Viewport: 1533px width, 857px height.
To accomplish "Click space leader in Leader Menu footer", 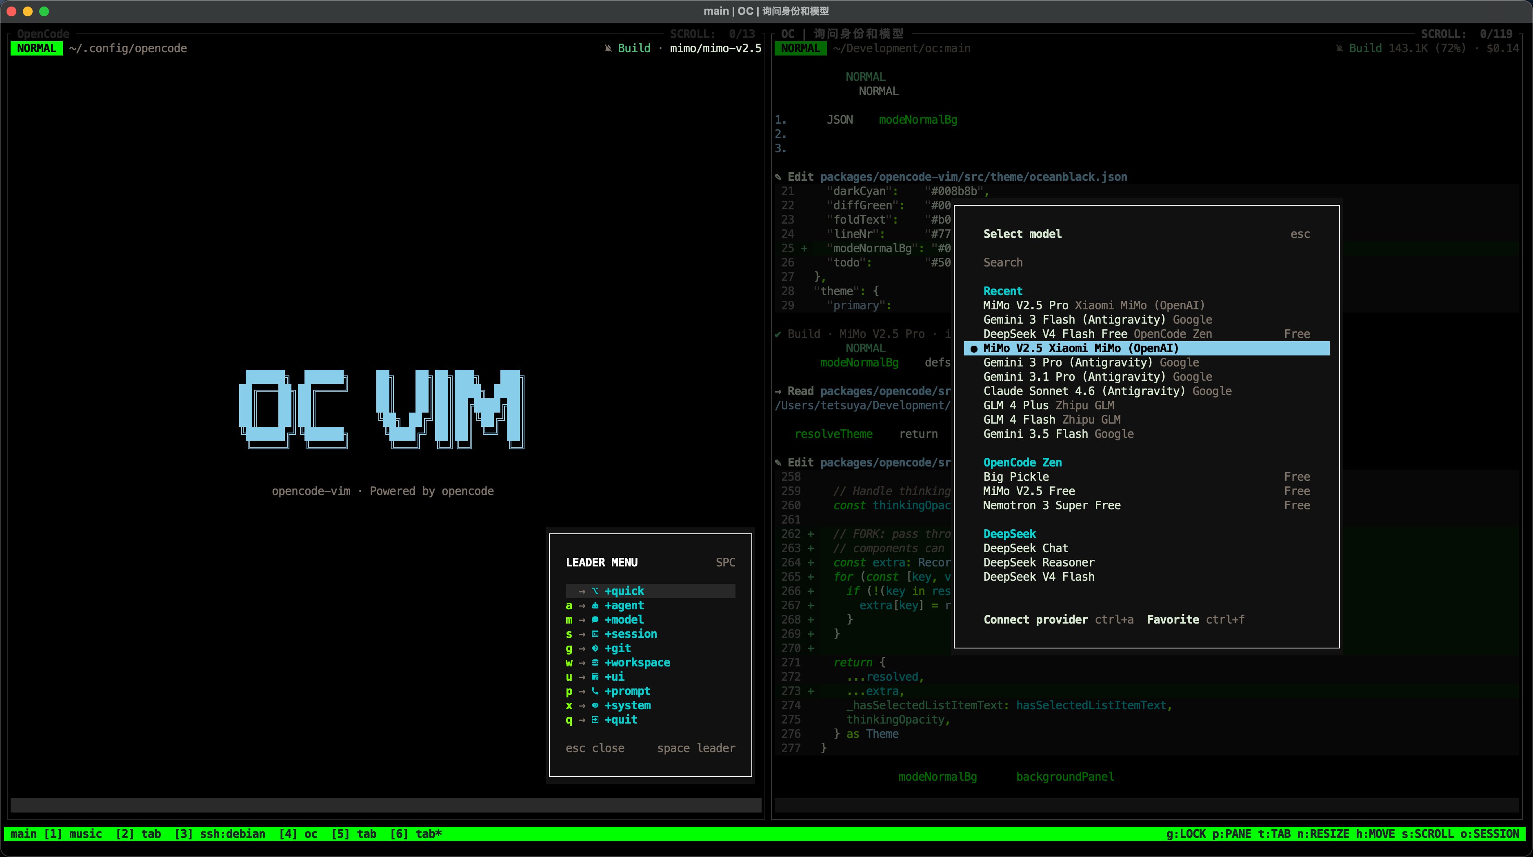I will (x=695, y=748).
